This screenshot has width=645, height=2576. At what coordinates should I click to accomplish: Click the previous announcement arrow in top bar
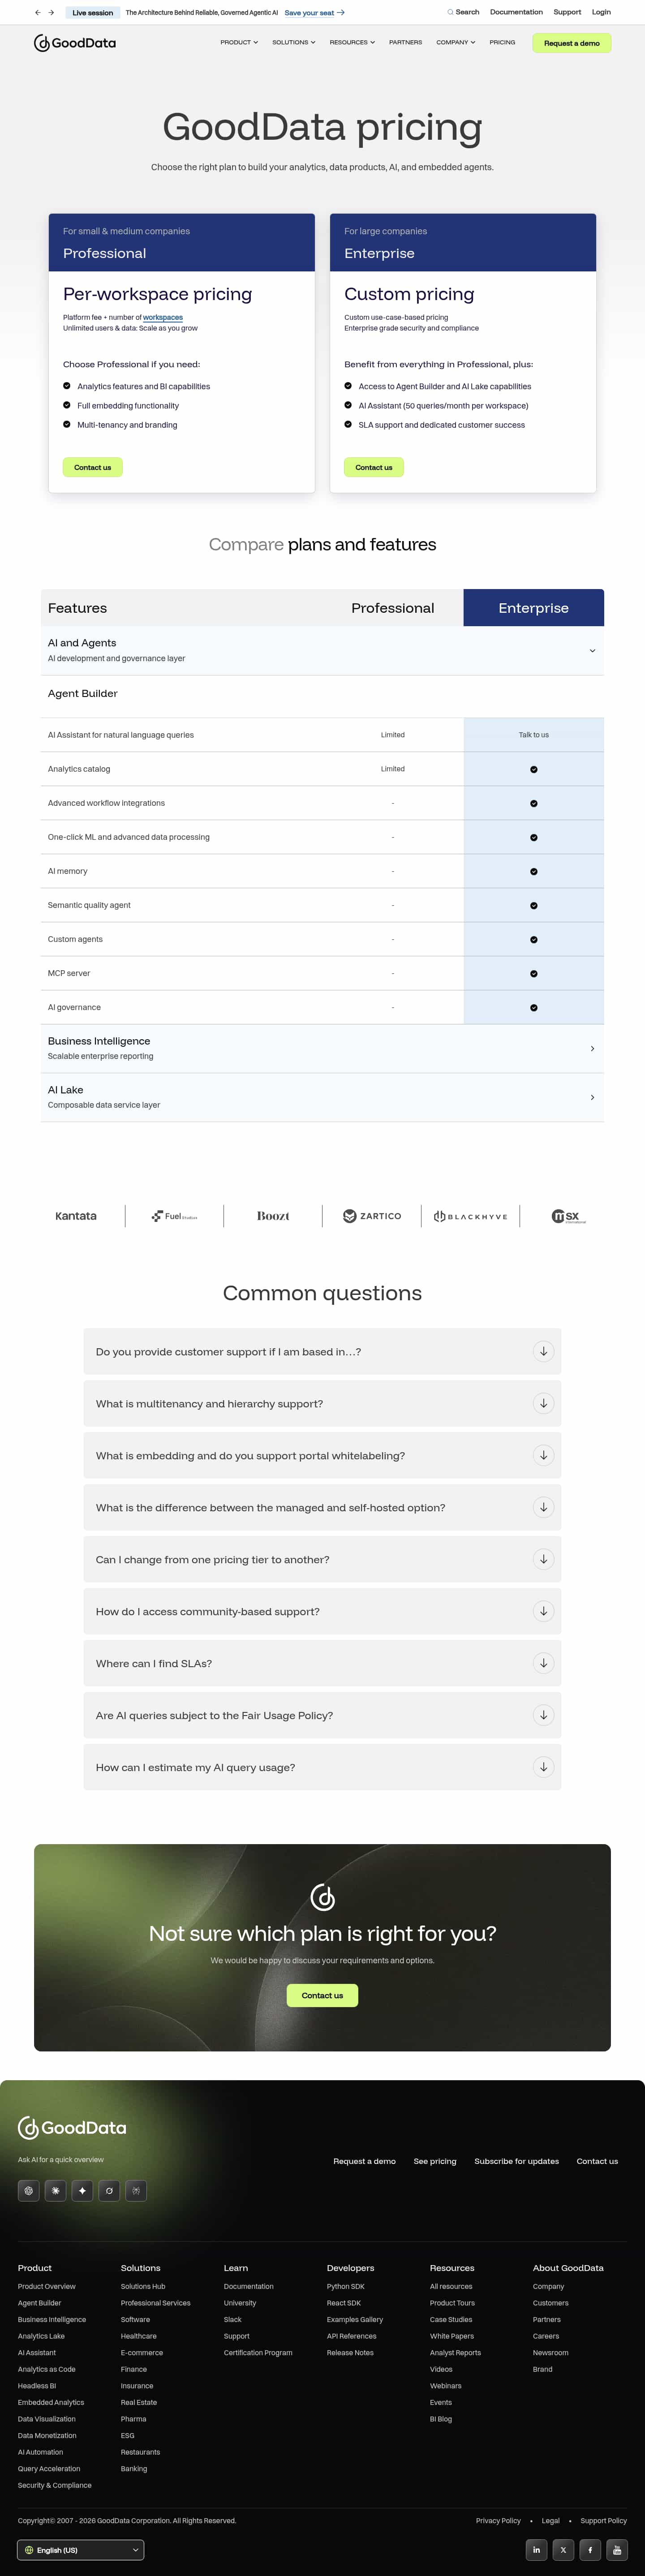click(38, 13)
